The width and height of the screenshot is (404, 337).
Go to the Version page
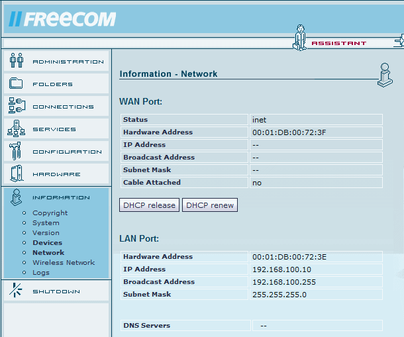click(x=46, y=233)
